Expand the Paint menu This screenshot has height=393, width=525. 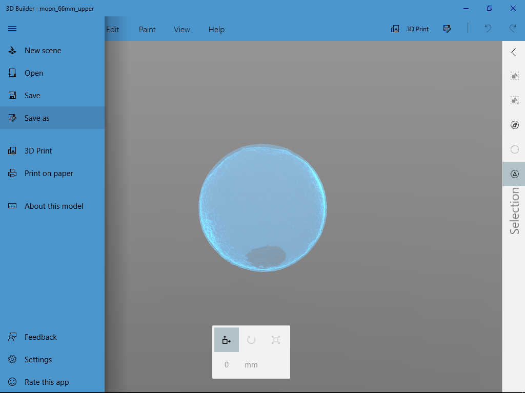pyautogui.click(x=147, y=29)
